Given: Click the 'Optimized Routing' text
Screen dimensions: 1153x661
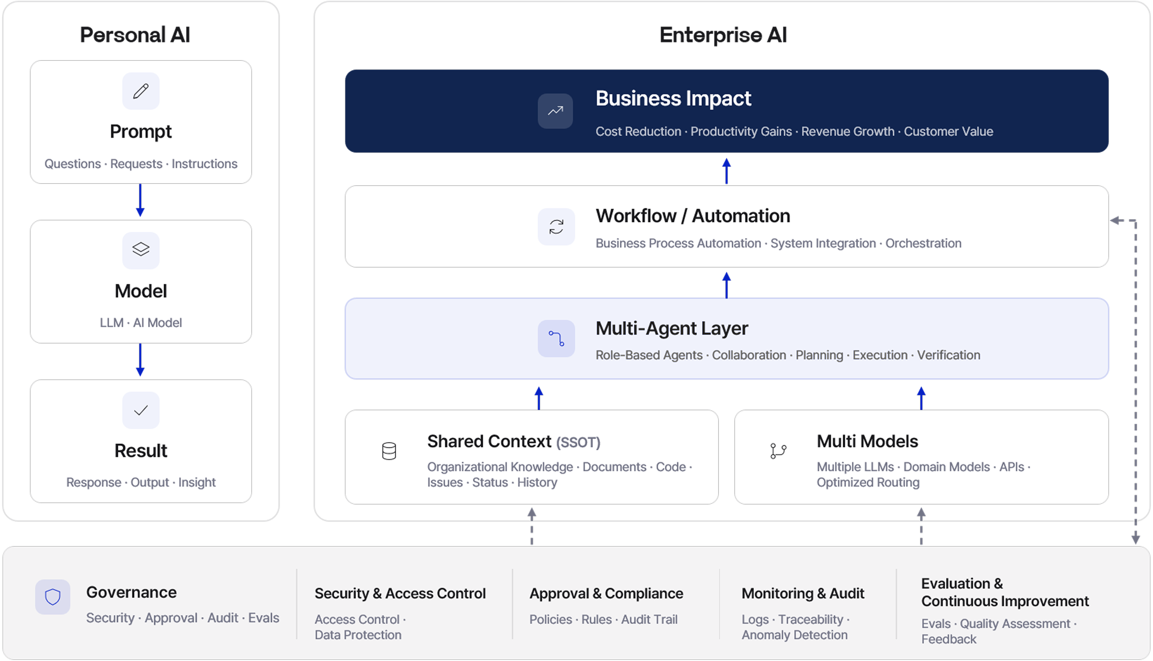Looking at the screenshot, I should tap(868, 482).
